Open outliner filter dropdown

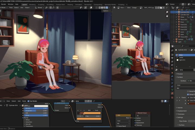tap(178, 8)
